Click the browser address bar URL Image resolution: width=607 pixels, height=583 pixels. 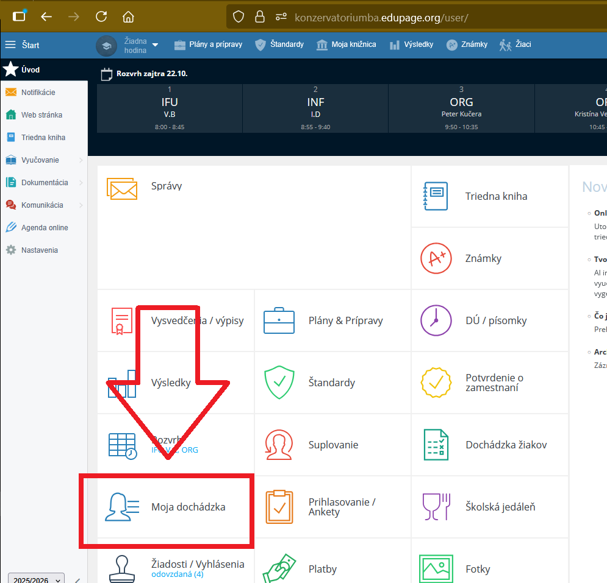tap(381, 17)
